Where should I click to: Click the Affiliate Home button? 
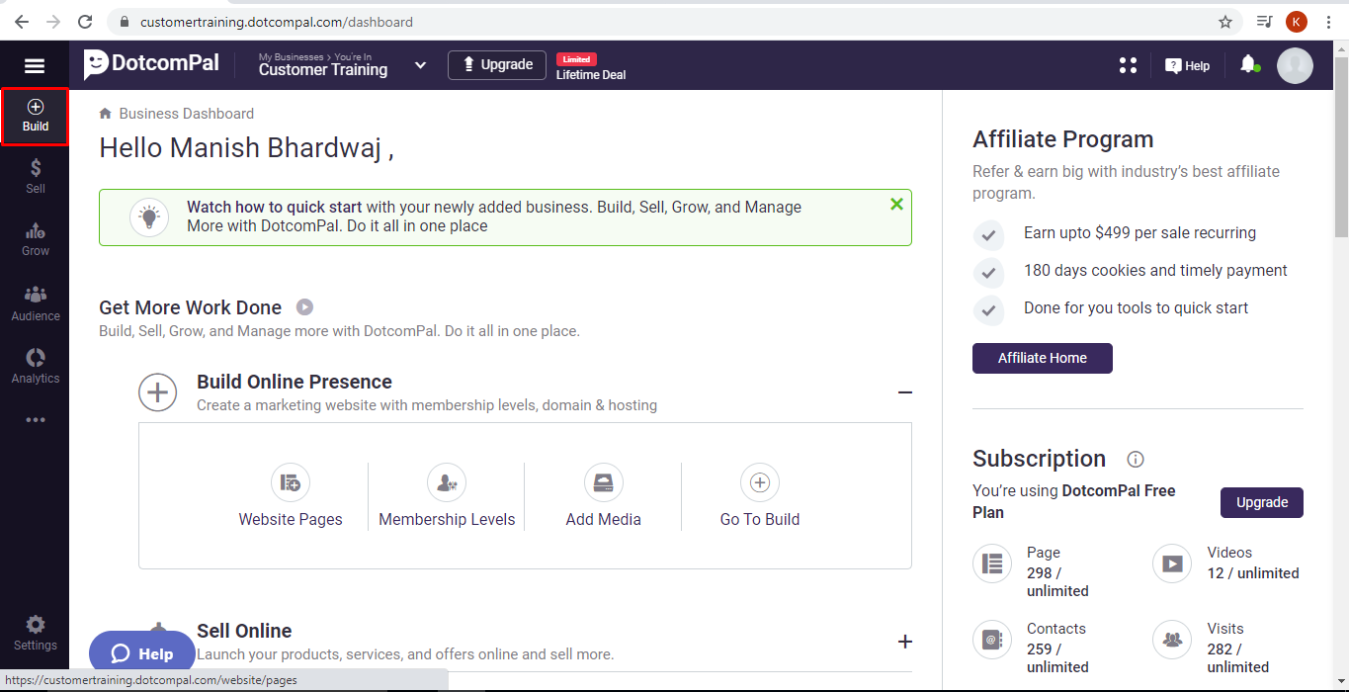(1043, 358)
